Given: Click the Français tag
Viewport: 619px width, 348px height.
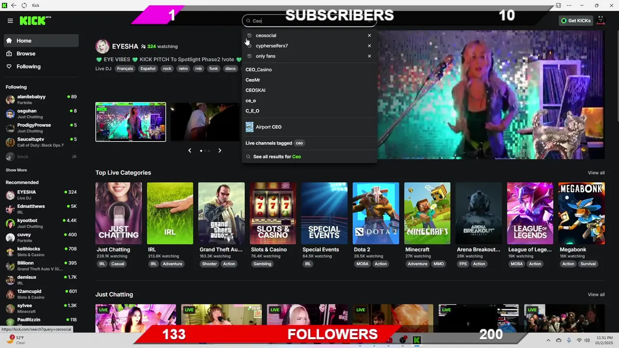Looking at the screenshot, I should 125,69.
